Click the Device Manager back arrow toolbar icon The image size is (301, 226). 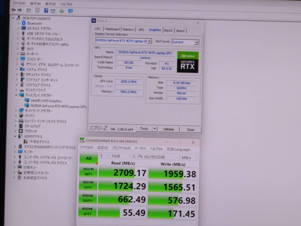click(13, 10)
